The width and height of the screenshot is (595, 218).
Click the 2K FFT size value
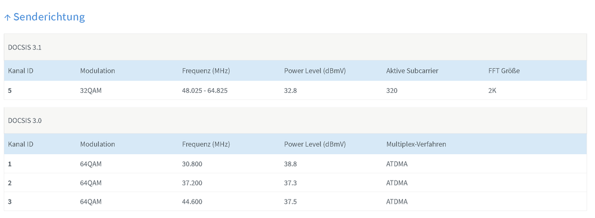click(492, 91)
